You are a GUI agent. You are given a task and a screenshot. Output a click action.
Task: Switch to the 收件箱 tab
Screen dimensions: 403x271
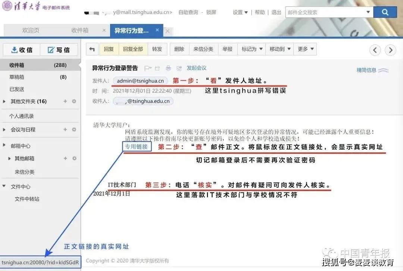pyautogui.click(x=80, y=30)
